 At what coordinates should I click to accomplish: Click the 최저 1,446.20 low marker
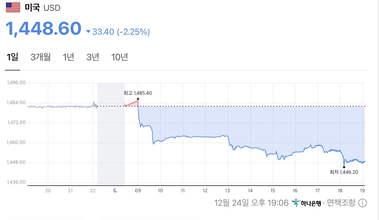pyautogui.click(x=344, y=167)
